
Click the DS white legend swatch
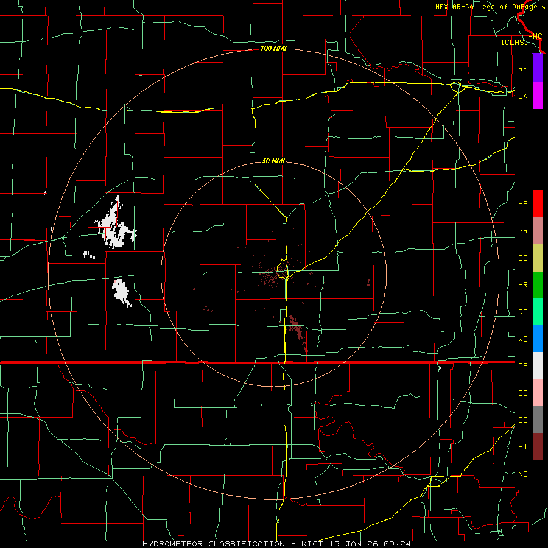click(538, 365)
